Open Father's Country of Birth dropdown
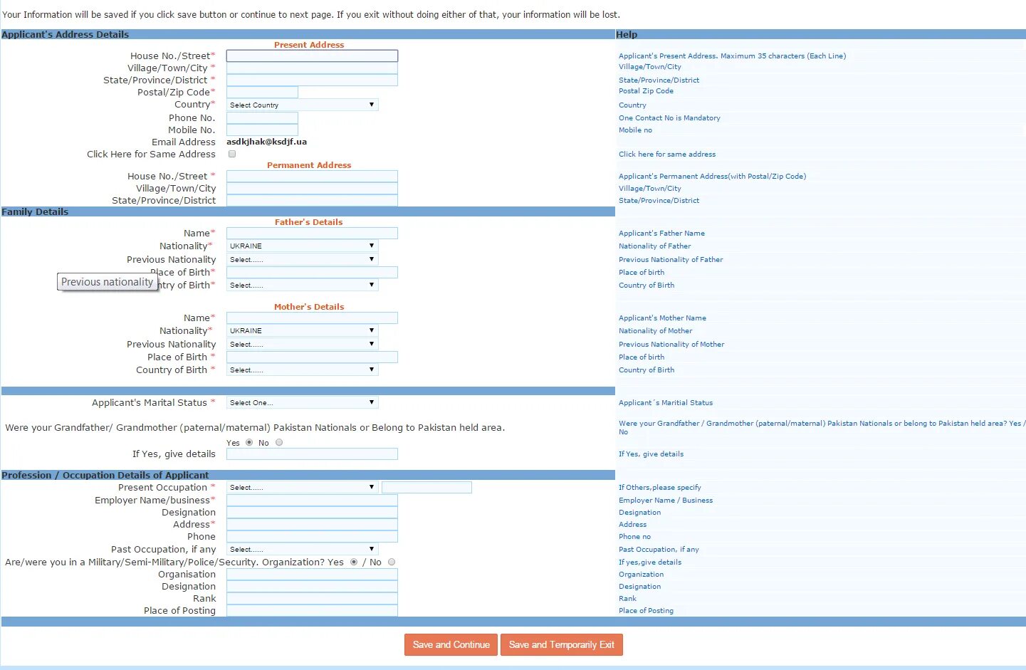 point(302,285)
